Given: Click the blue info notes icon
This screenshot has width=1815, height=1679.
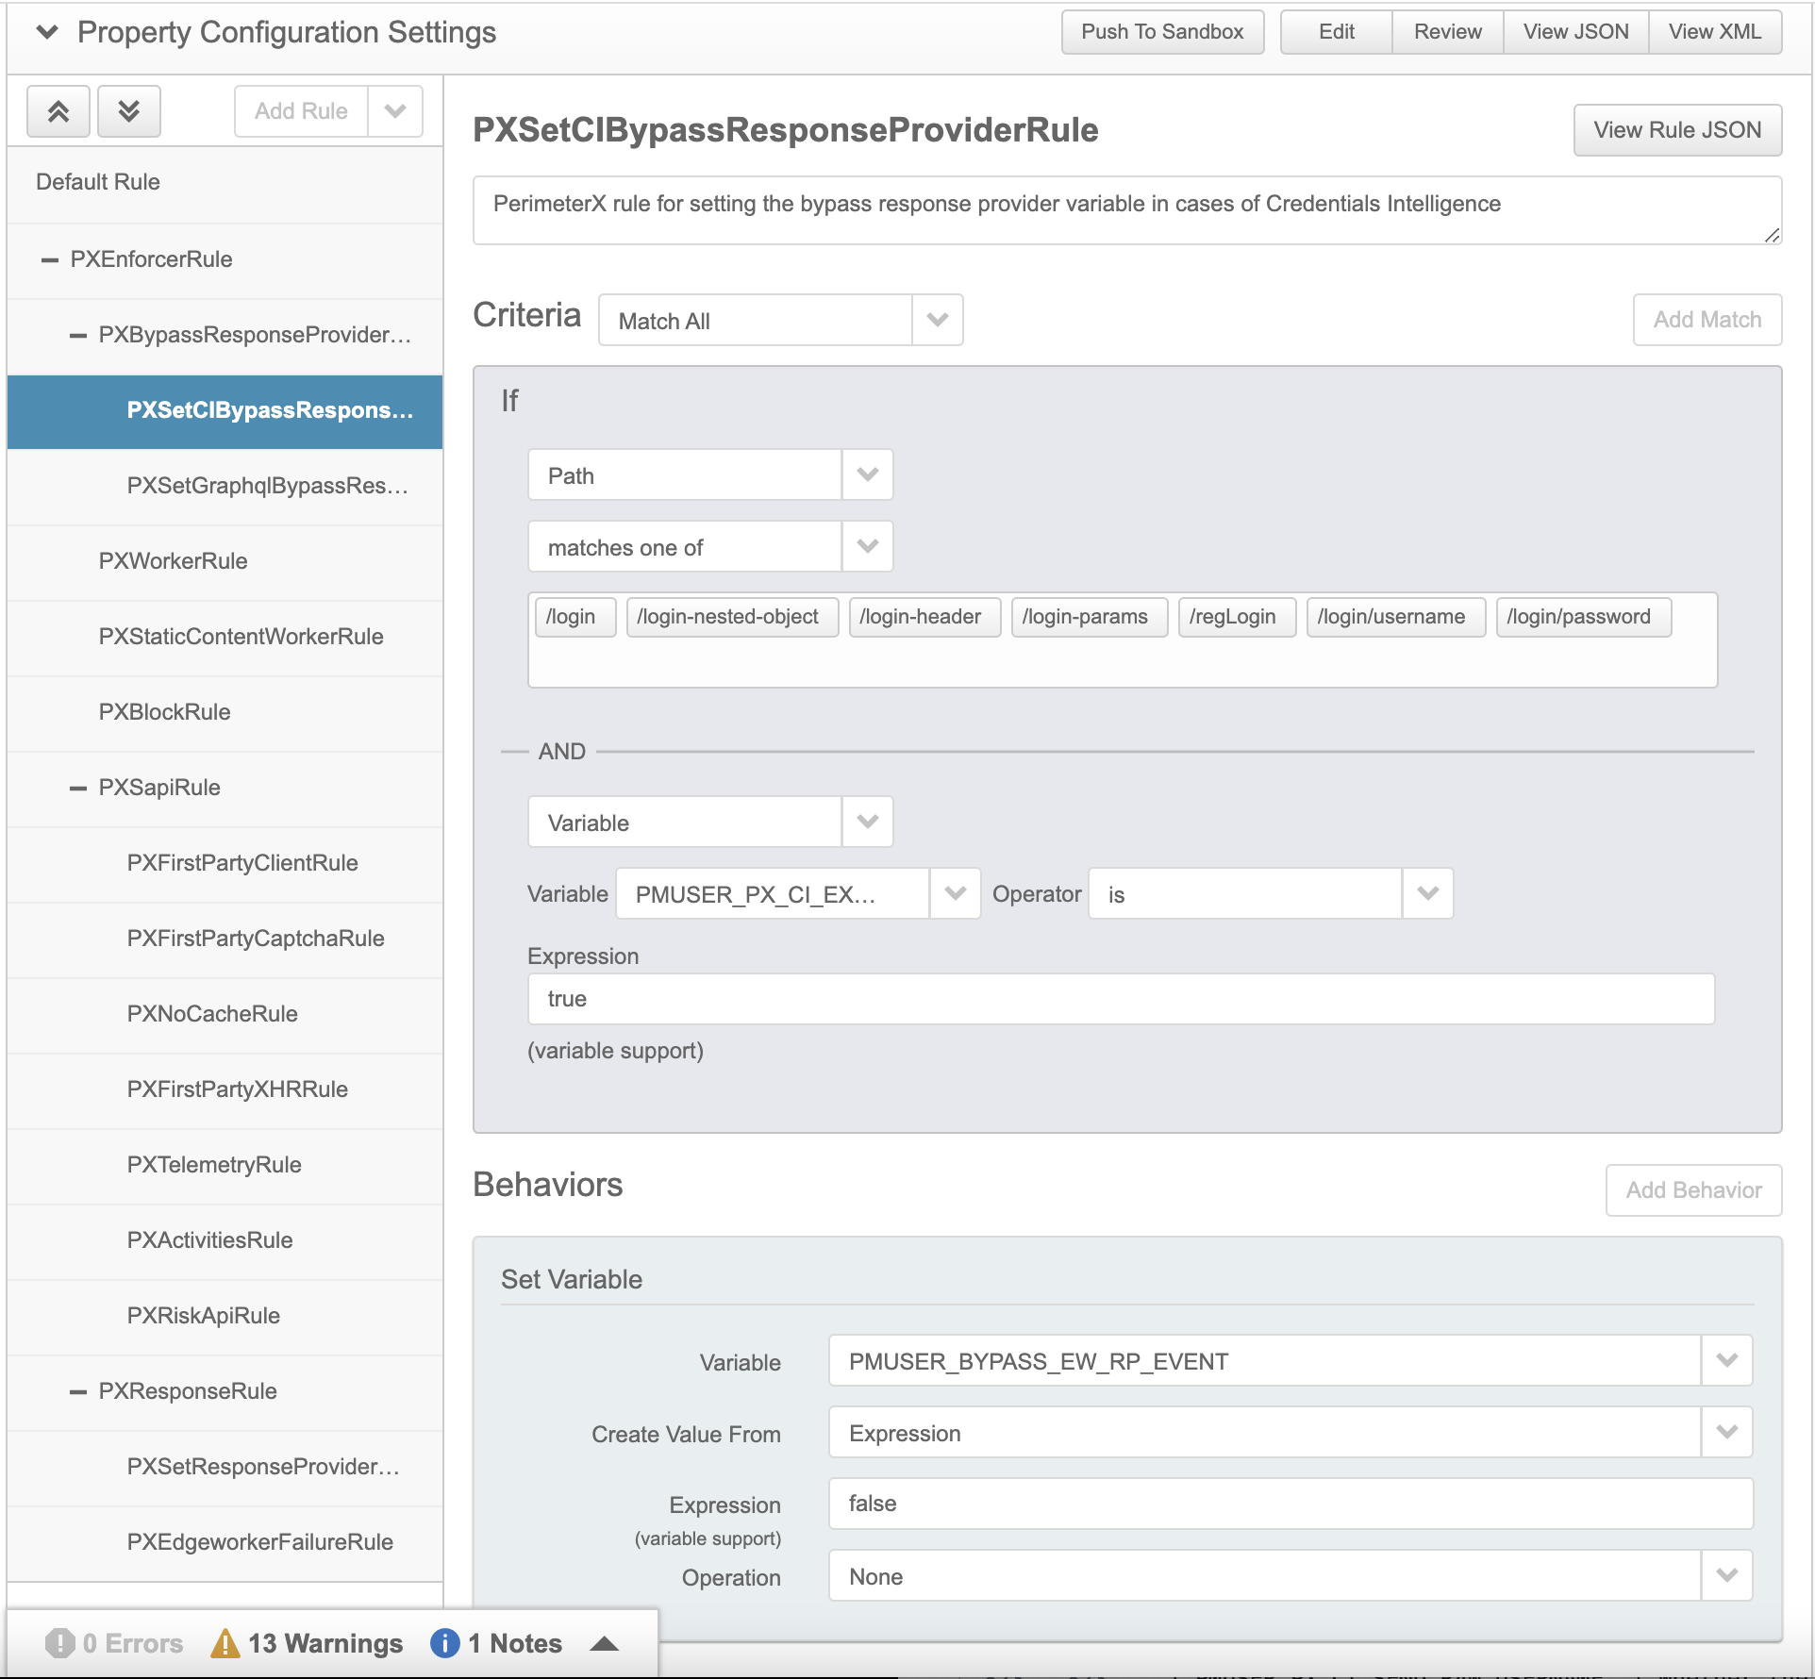Looking at the screenshot, I should tap(444, 1643).
